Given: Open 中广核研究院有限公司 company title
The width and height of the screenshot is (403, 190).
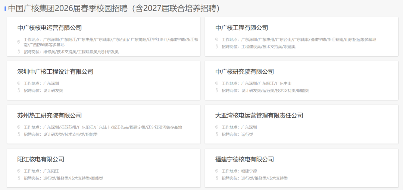Looking at the screenshot, I should click(244, 72).
